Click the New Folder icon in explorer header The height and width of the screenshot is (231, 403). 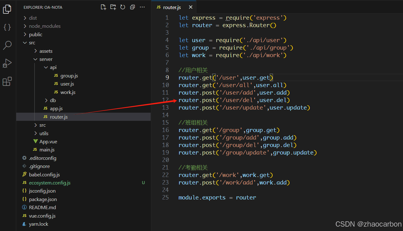(x=113, y=7)
